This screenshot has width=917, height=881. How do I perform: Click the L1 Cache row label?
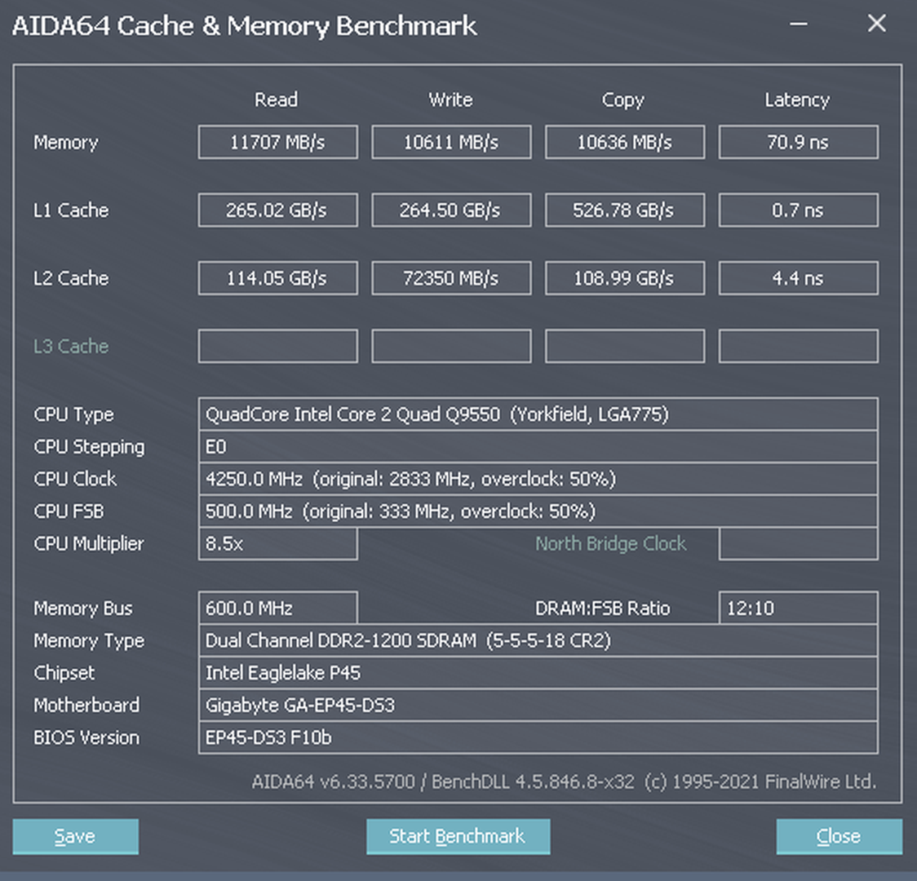coord(71,210)
